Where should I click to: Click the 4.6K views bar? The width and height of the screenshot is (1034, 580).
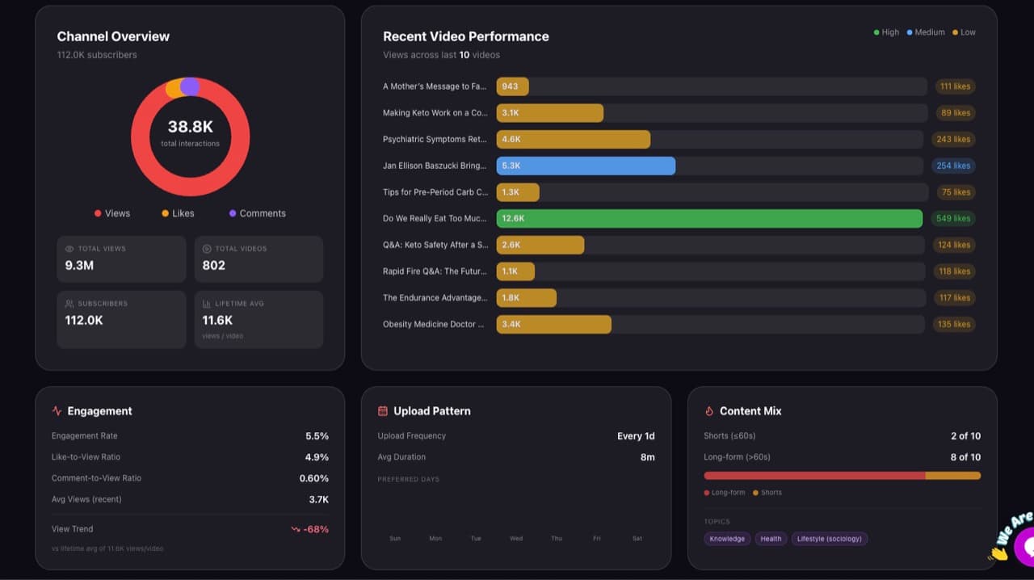(x=574, y=139)
